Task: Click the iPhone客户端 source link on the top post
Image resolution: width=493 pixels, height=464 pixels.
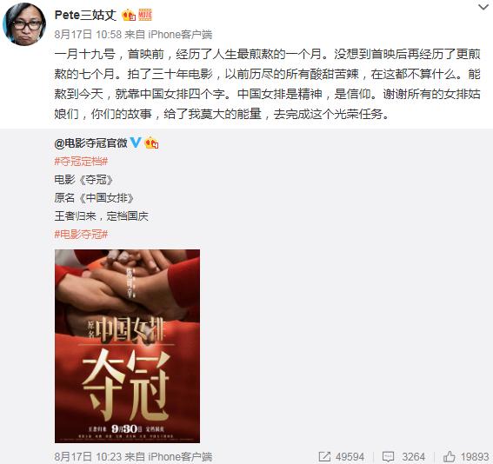Action: (x=180, y=34)
